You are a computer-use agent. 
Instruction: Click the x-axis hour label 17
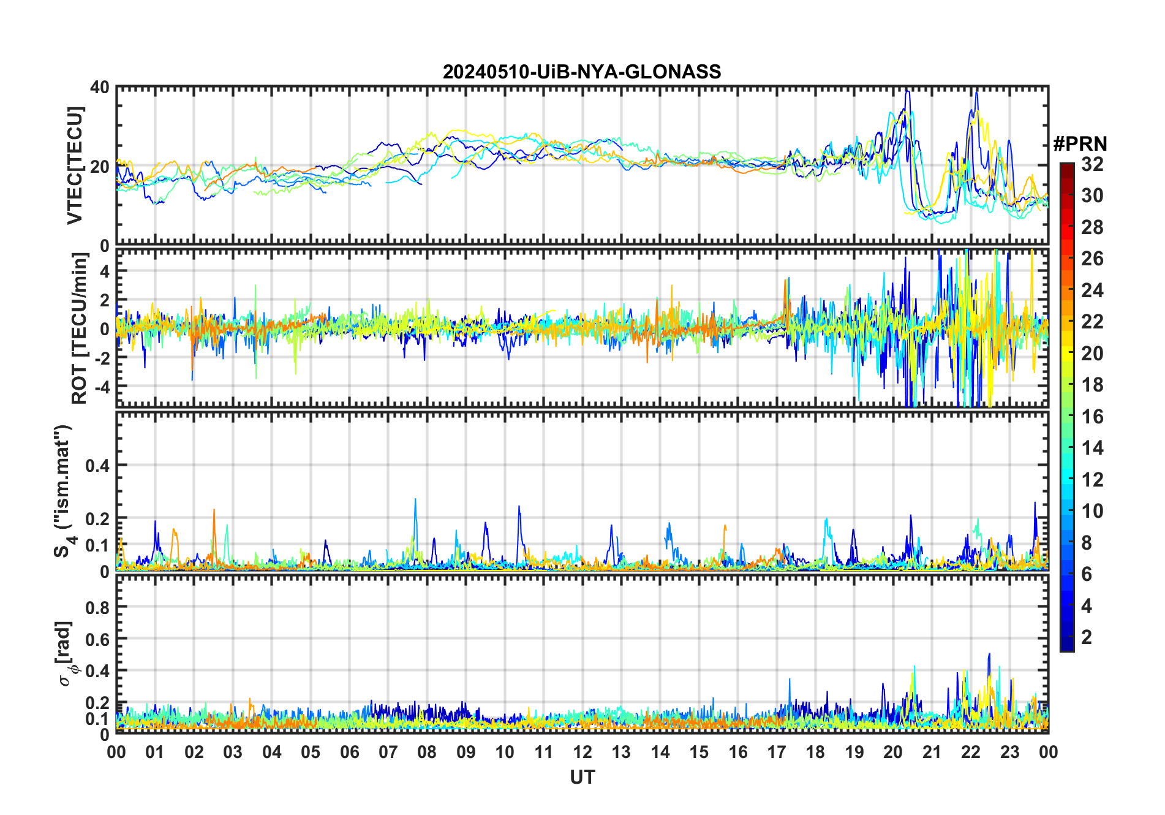coord(777,752)
